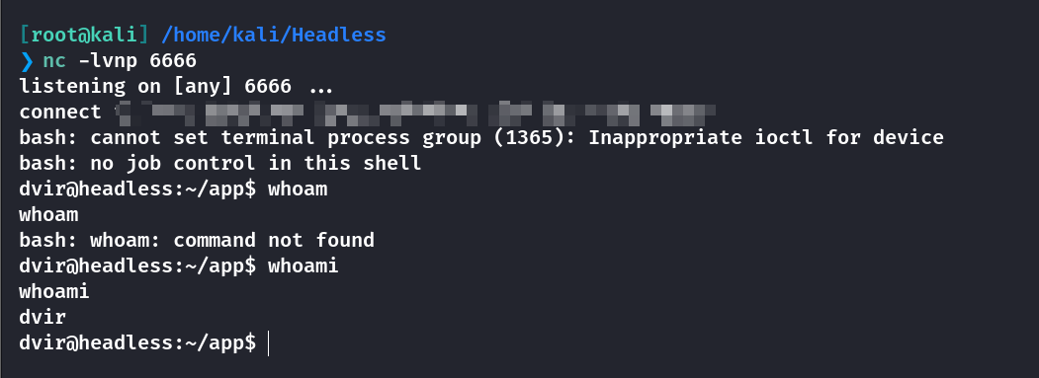Click the dvir username output line
1039x378 pixels.
(x=43, y=318)
